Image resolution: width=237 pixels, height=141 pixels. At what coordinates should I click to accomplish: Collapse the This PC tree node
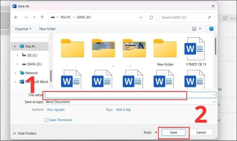pos(15,47)
